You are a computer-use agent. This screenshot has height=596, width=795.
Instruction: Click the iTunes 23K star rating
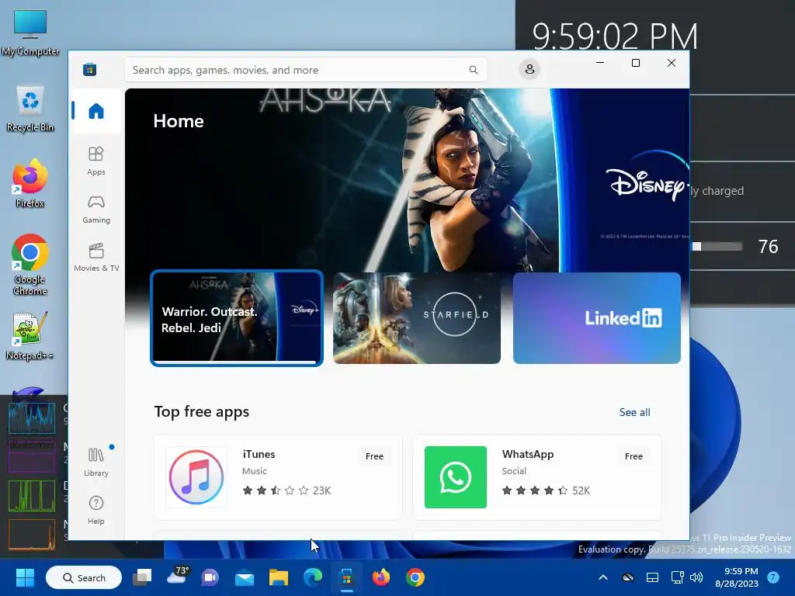286,490
